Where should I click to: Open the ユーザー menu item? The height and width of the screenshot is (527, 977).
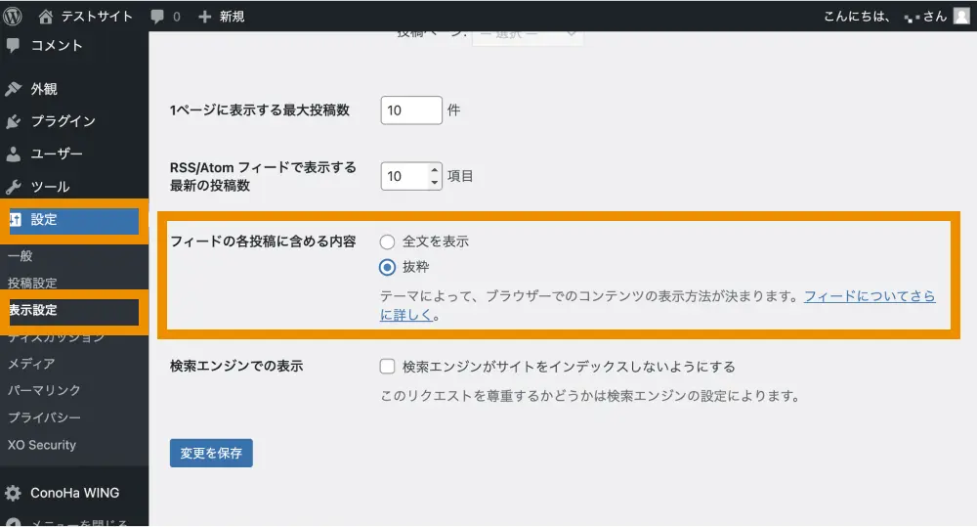pos(56,154)
